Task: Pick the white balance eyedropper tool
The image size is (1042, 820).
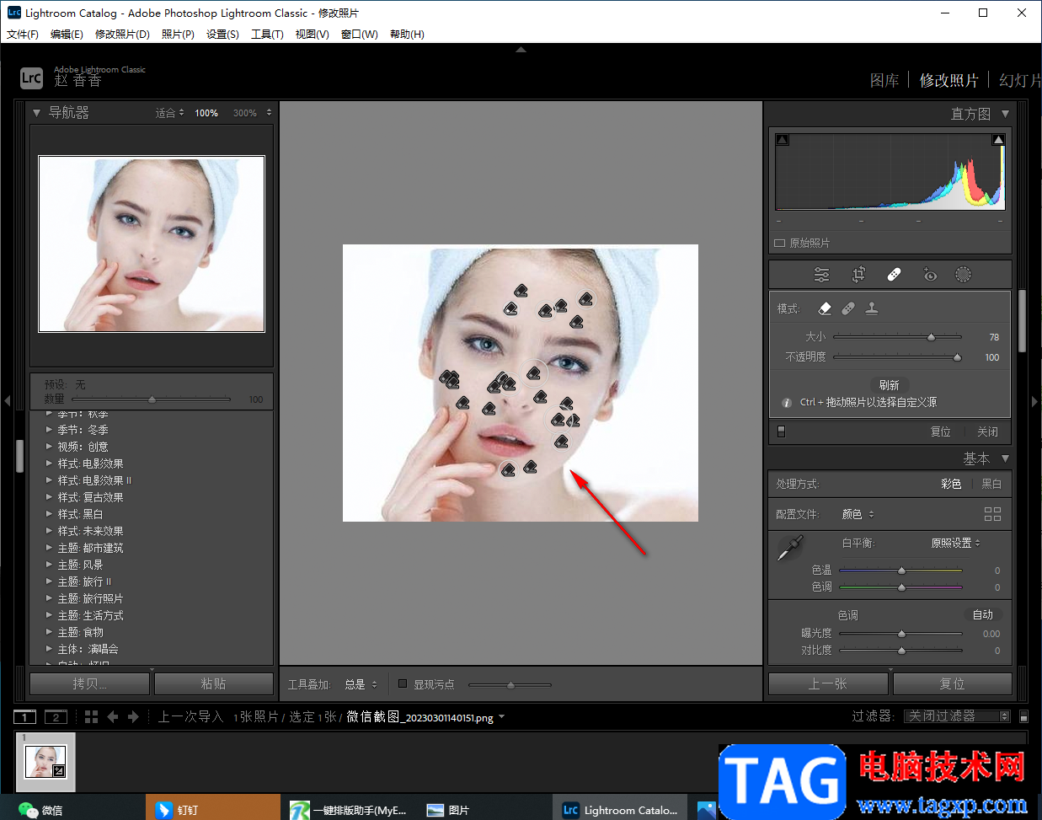Action: [x=789, y=549]
